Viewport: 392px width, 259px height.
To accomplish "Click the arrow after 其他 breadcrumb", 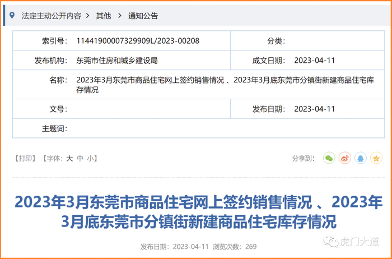I will tap(120, 16).
